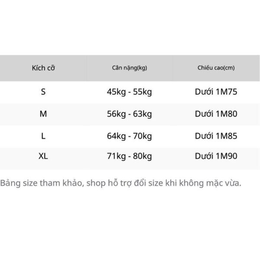This screenshot has width=260, height=260.
Task: Select the Kích cỡ column header
Action: (x=43, y=68)
